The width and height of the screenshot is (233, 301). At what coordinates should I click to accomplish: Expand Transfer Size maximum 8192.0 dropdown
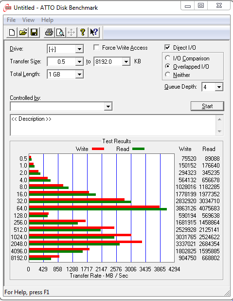126,62
